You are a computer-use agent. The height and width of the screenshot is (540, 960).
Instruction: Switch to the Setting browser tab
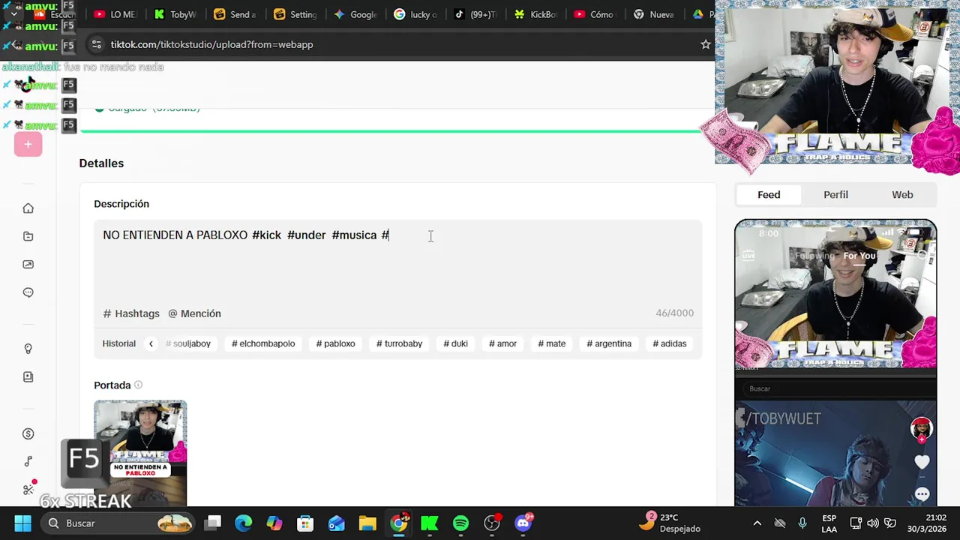[295, 14]
